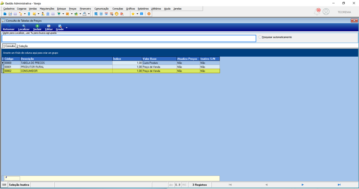Open the Consultas menu

pos(118,9)
